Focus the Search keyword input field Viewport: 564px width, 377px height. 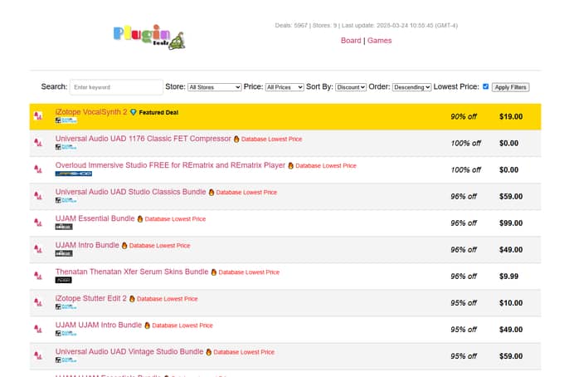(x=116, y=87)
